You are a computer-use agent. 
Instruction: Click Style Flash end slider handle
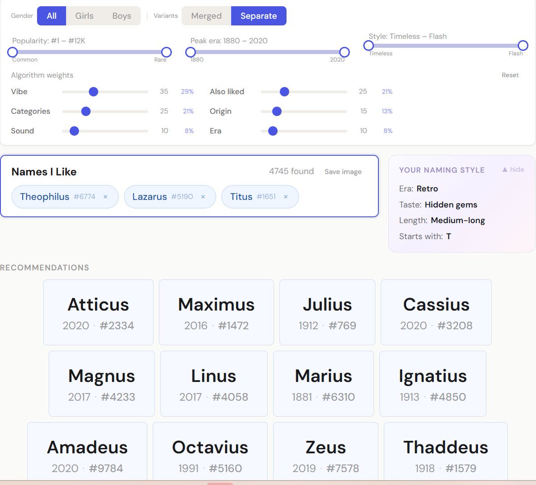(x=523, y=46)
